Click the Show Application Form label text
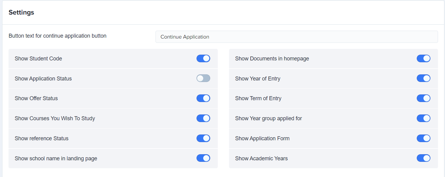Screen dimensions: 445x177 point(262,138)
